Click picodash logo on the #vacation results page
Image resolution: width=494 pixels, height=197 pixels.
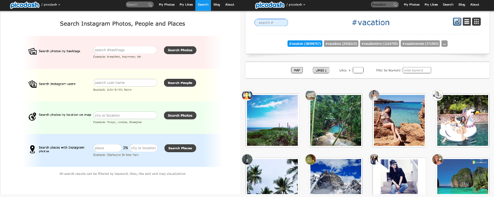[270, 5]
